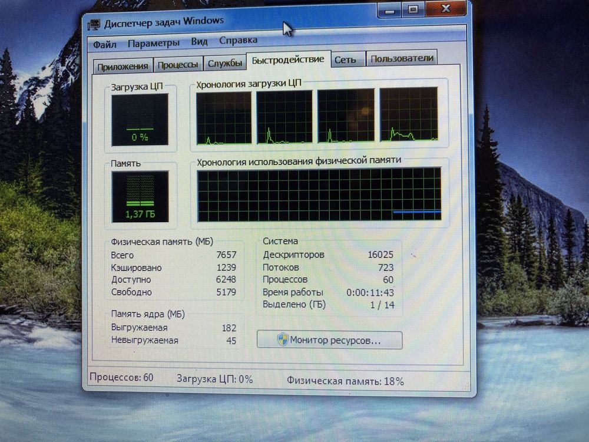The width and height of the screenshot is (589, 442).
Task: Select the Быстродействие tab
Action: coord(288,60)
